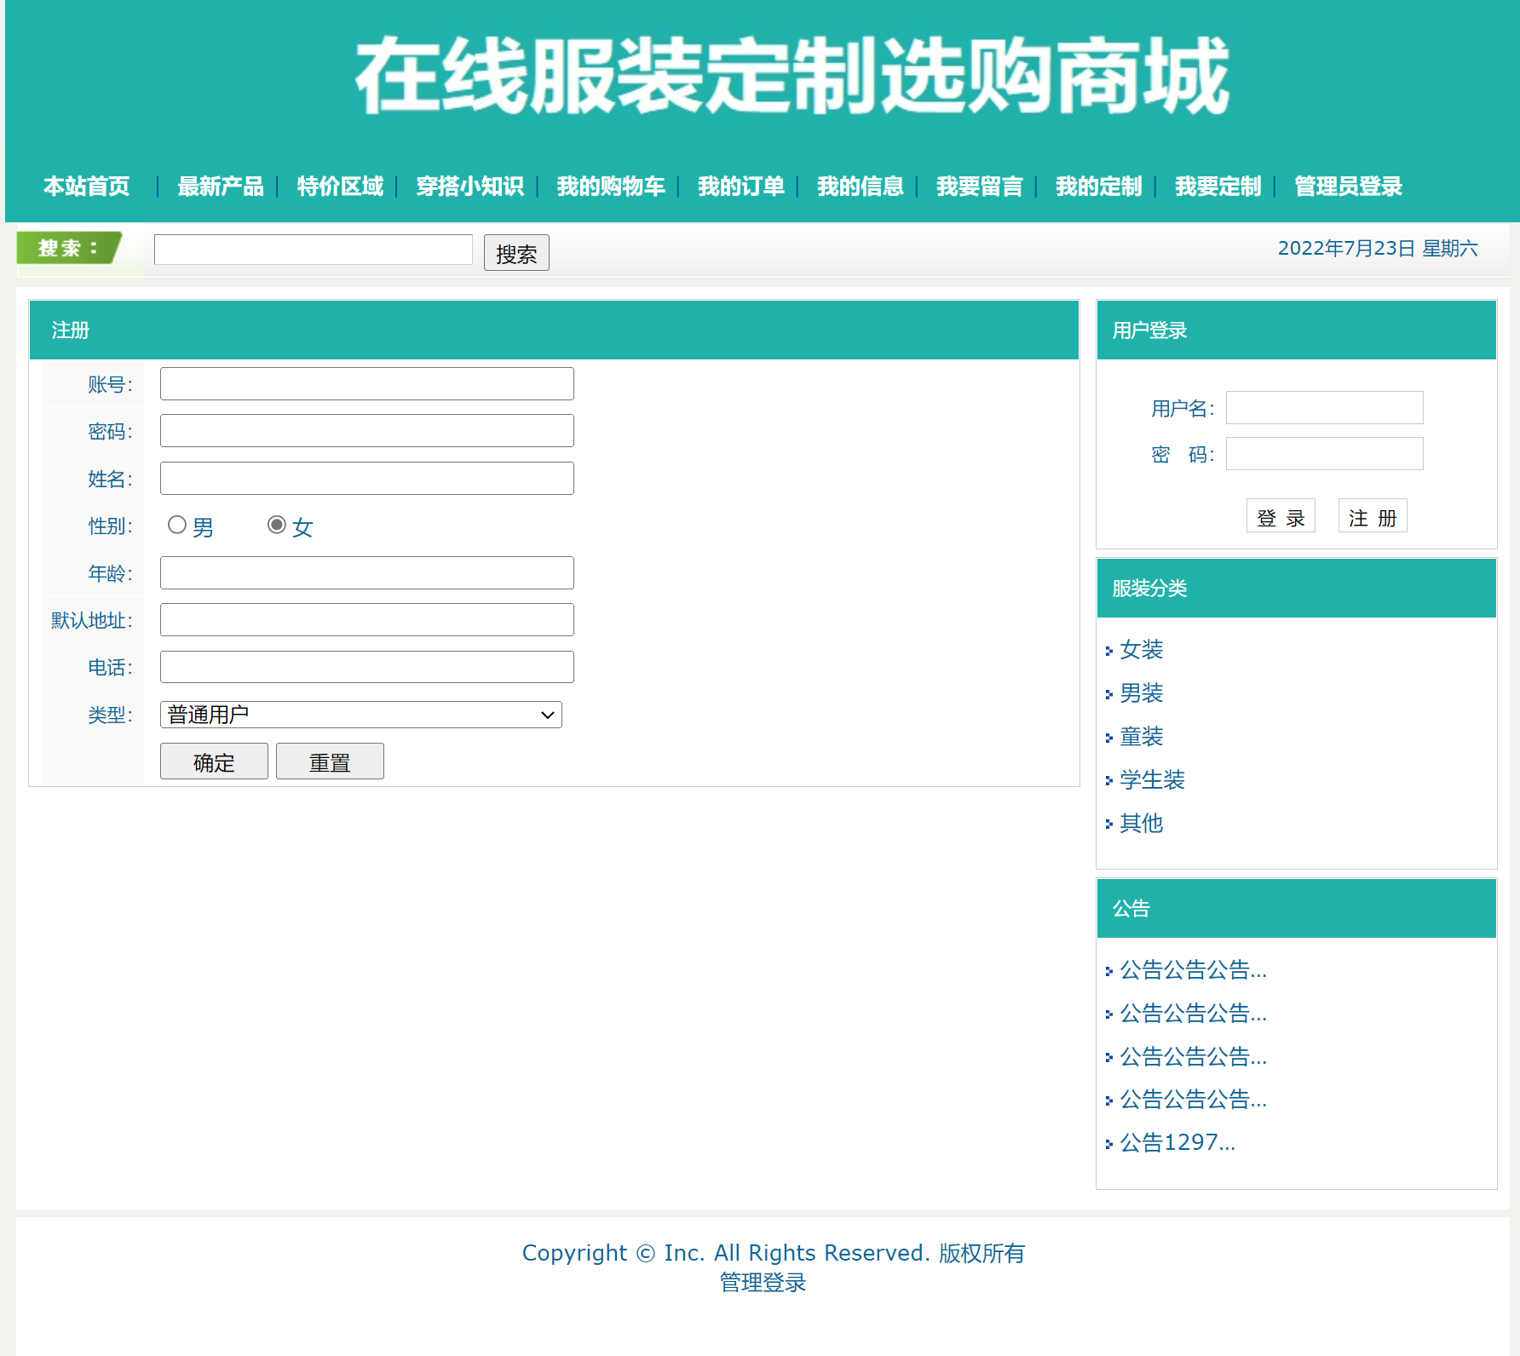Click the 账号 account input field
Screen dimensions: 1520x1356
point(366,383)
